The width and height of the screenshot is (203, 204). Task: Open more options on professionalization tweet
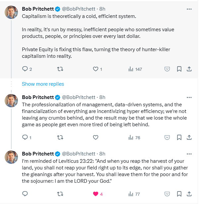coord(189,97)
